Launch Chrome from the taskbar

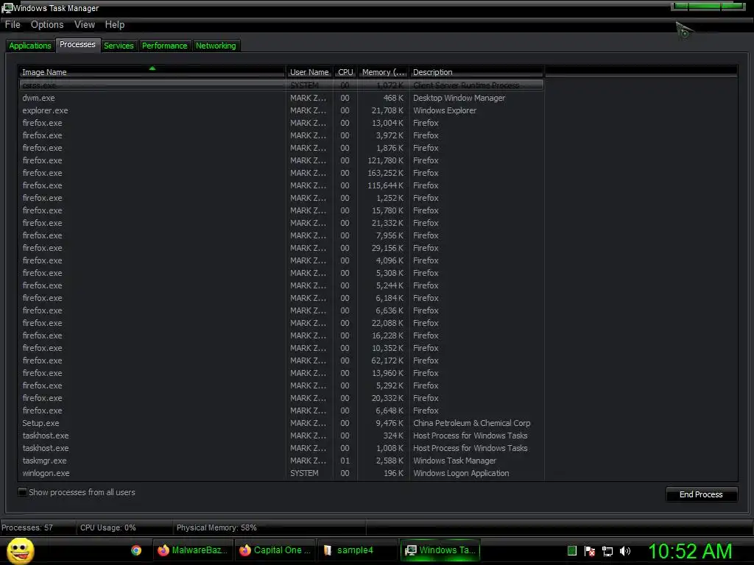[136, 550]
